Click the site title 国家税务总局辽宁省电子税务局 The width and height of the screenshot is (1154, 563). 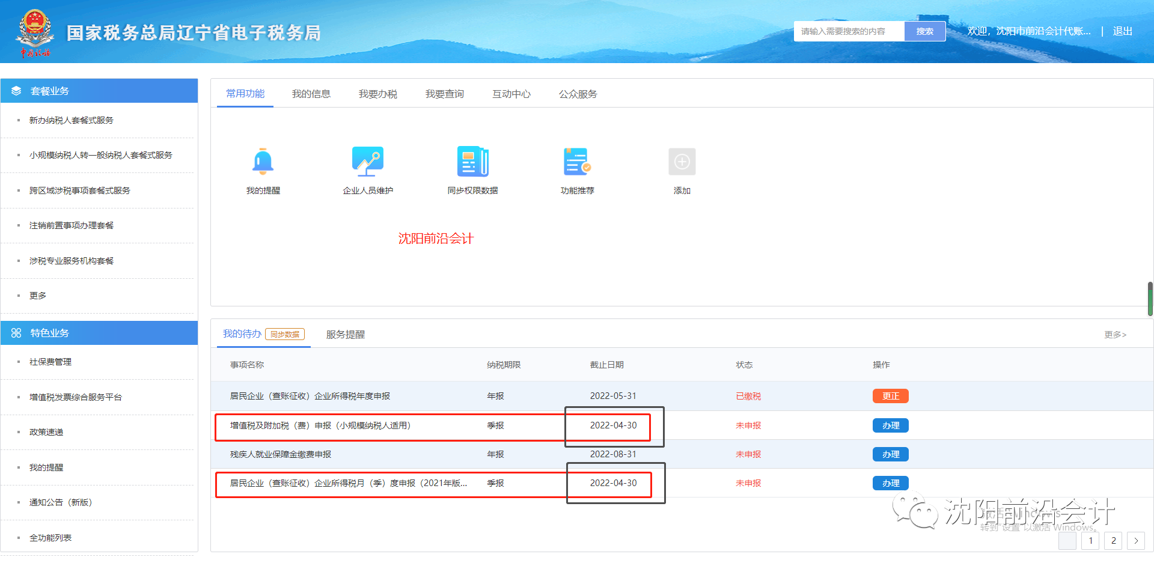pyautogui.click(x=194, y=32)
